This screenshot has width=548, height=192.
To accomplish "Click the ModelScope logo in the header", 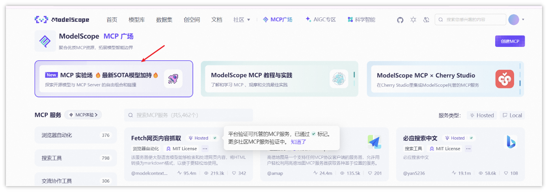I will [62, 20].
